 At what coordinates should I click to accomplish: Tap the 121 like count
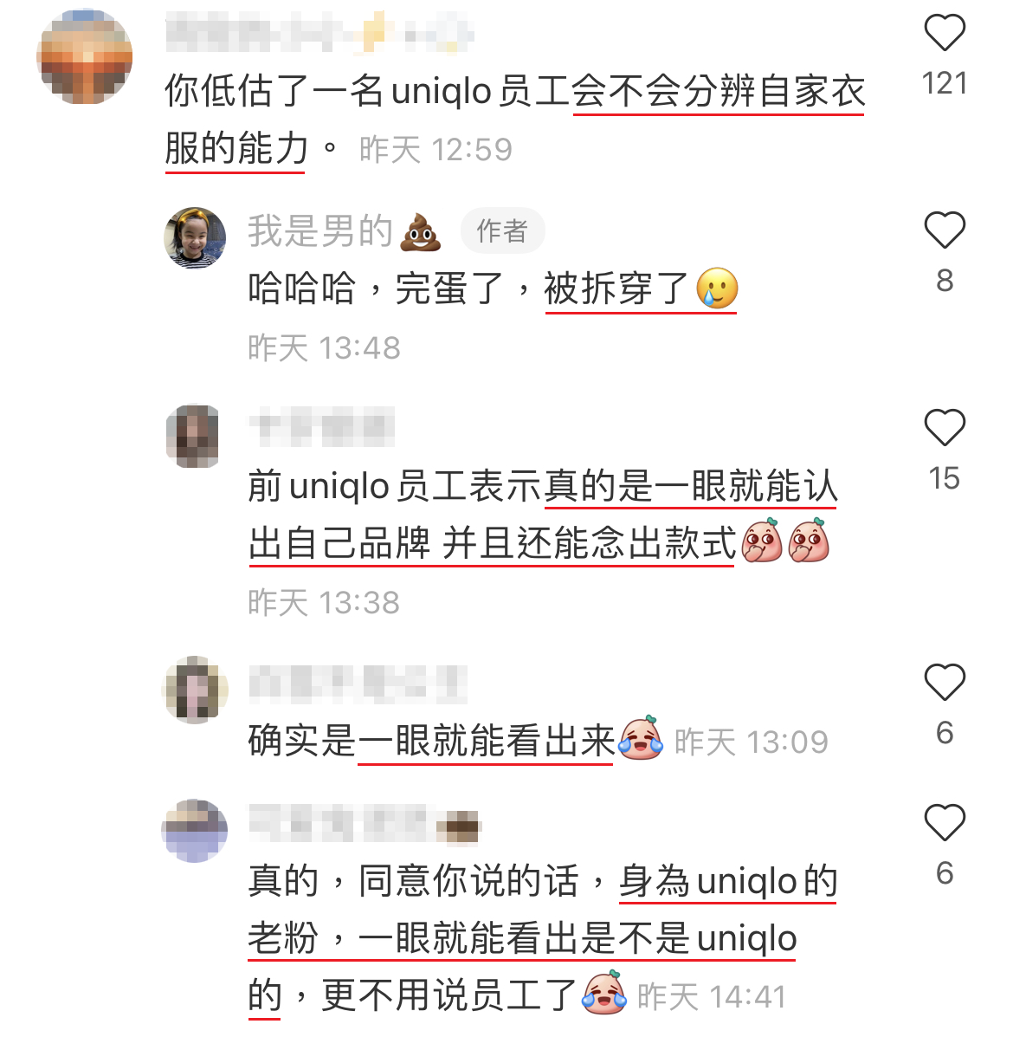tap(945, 83)
